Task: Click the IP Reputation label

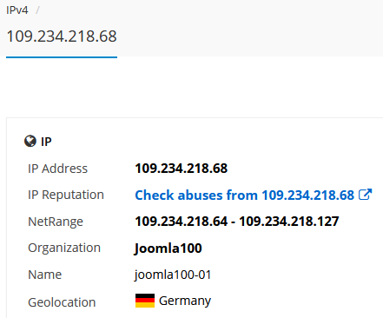Action: pyautogui.click(x=66, y=195)
